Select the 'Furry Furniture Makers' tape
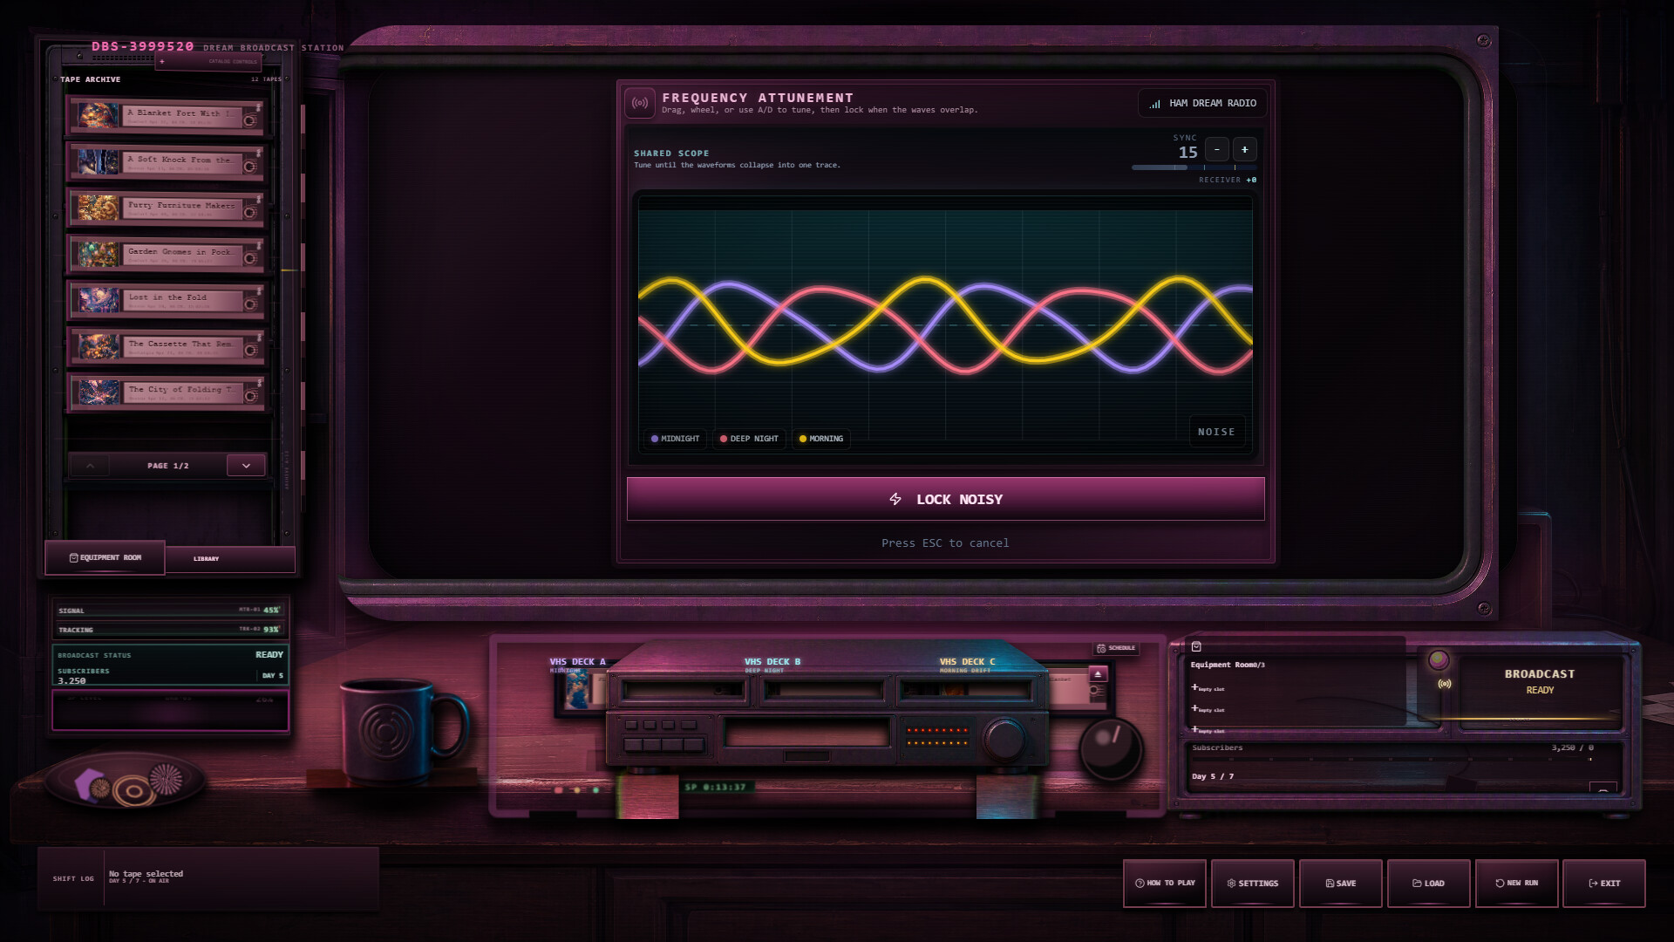1674x942 pixels. (166, 208)
